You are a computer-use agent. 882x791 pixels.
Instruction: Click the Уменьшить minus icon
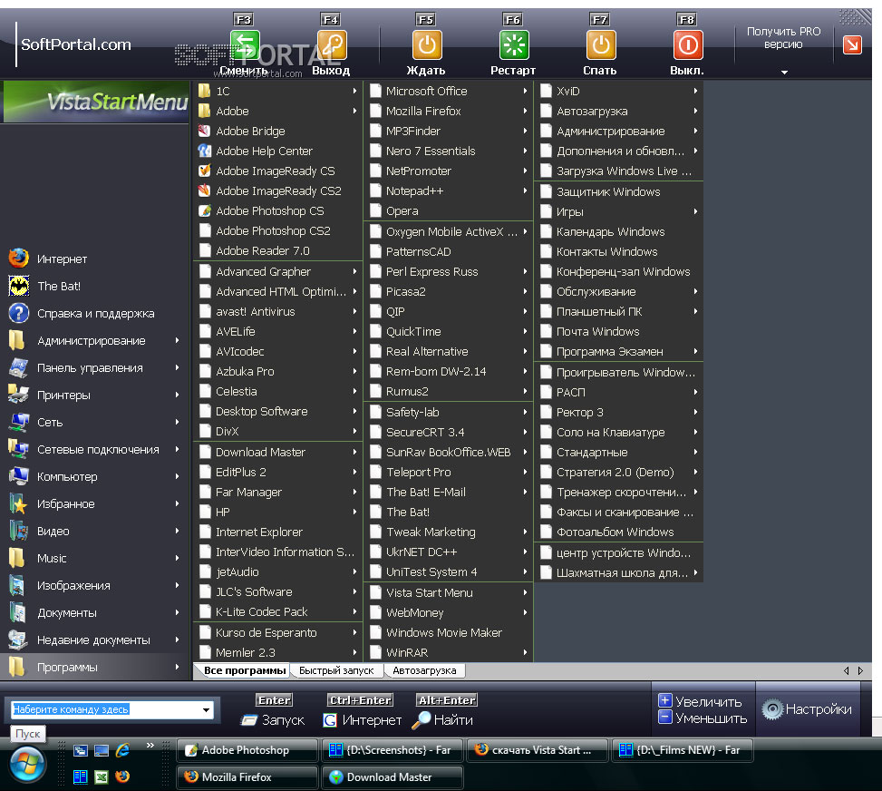click(664, 718)
